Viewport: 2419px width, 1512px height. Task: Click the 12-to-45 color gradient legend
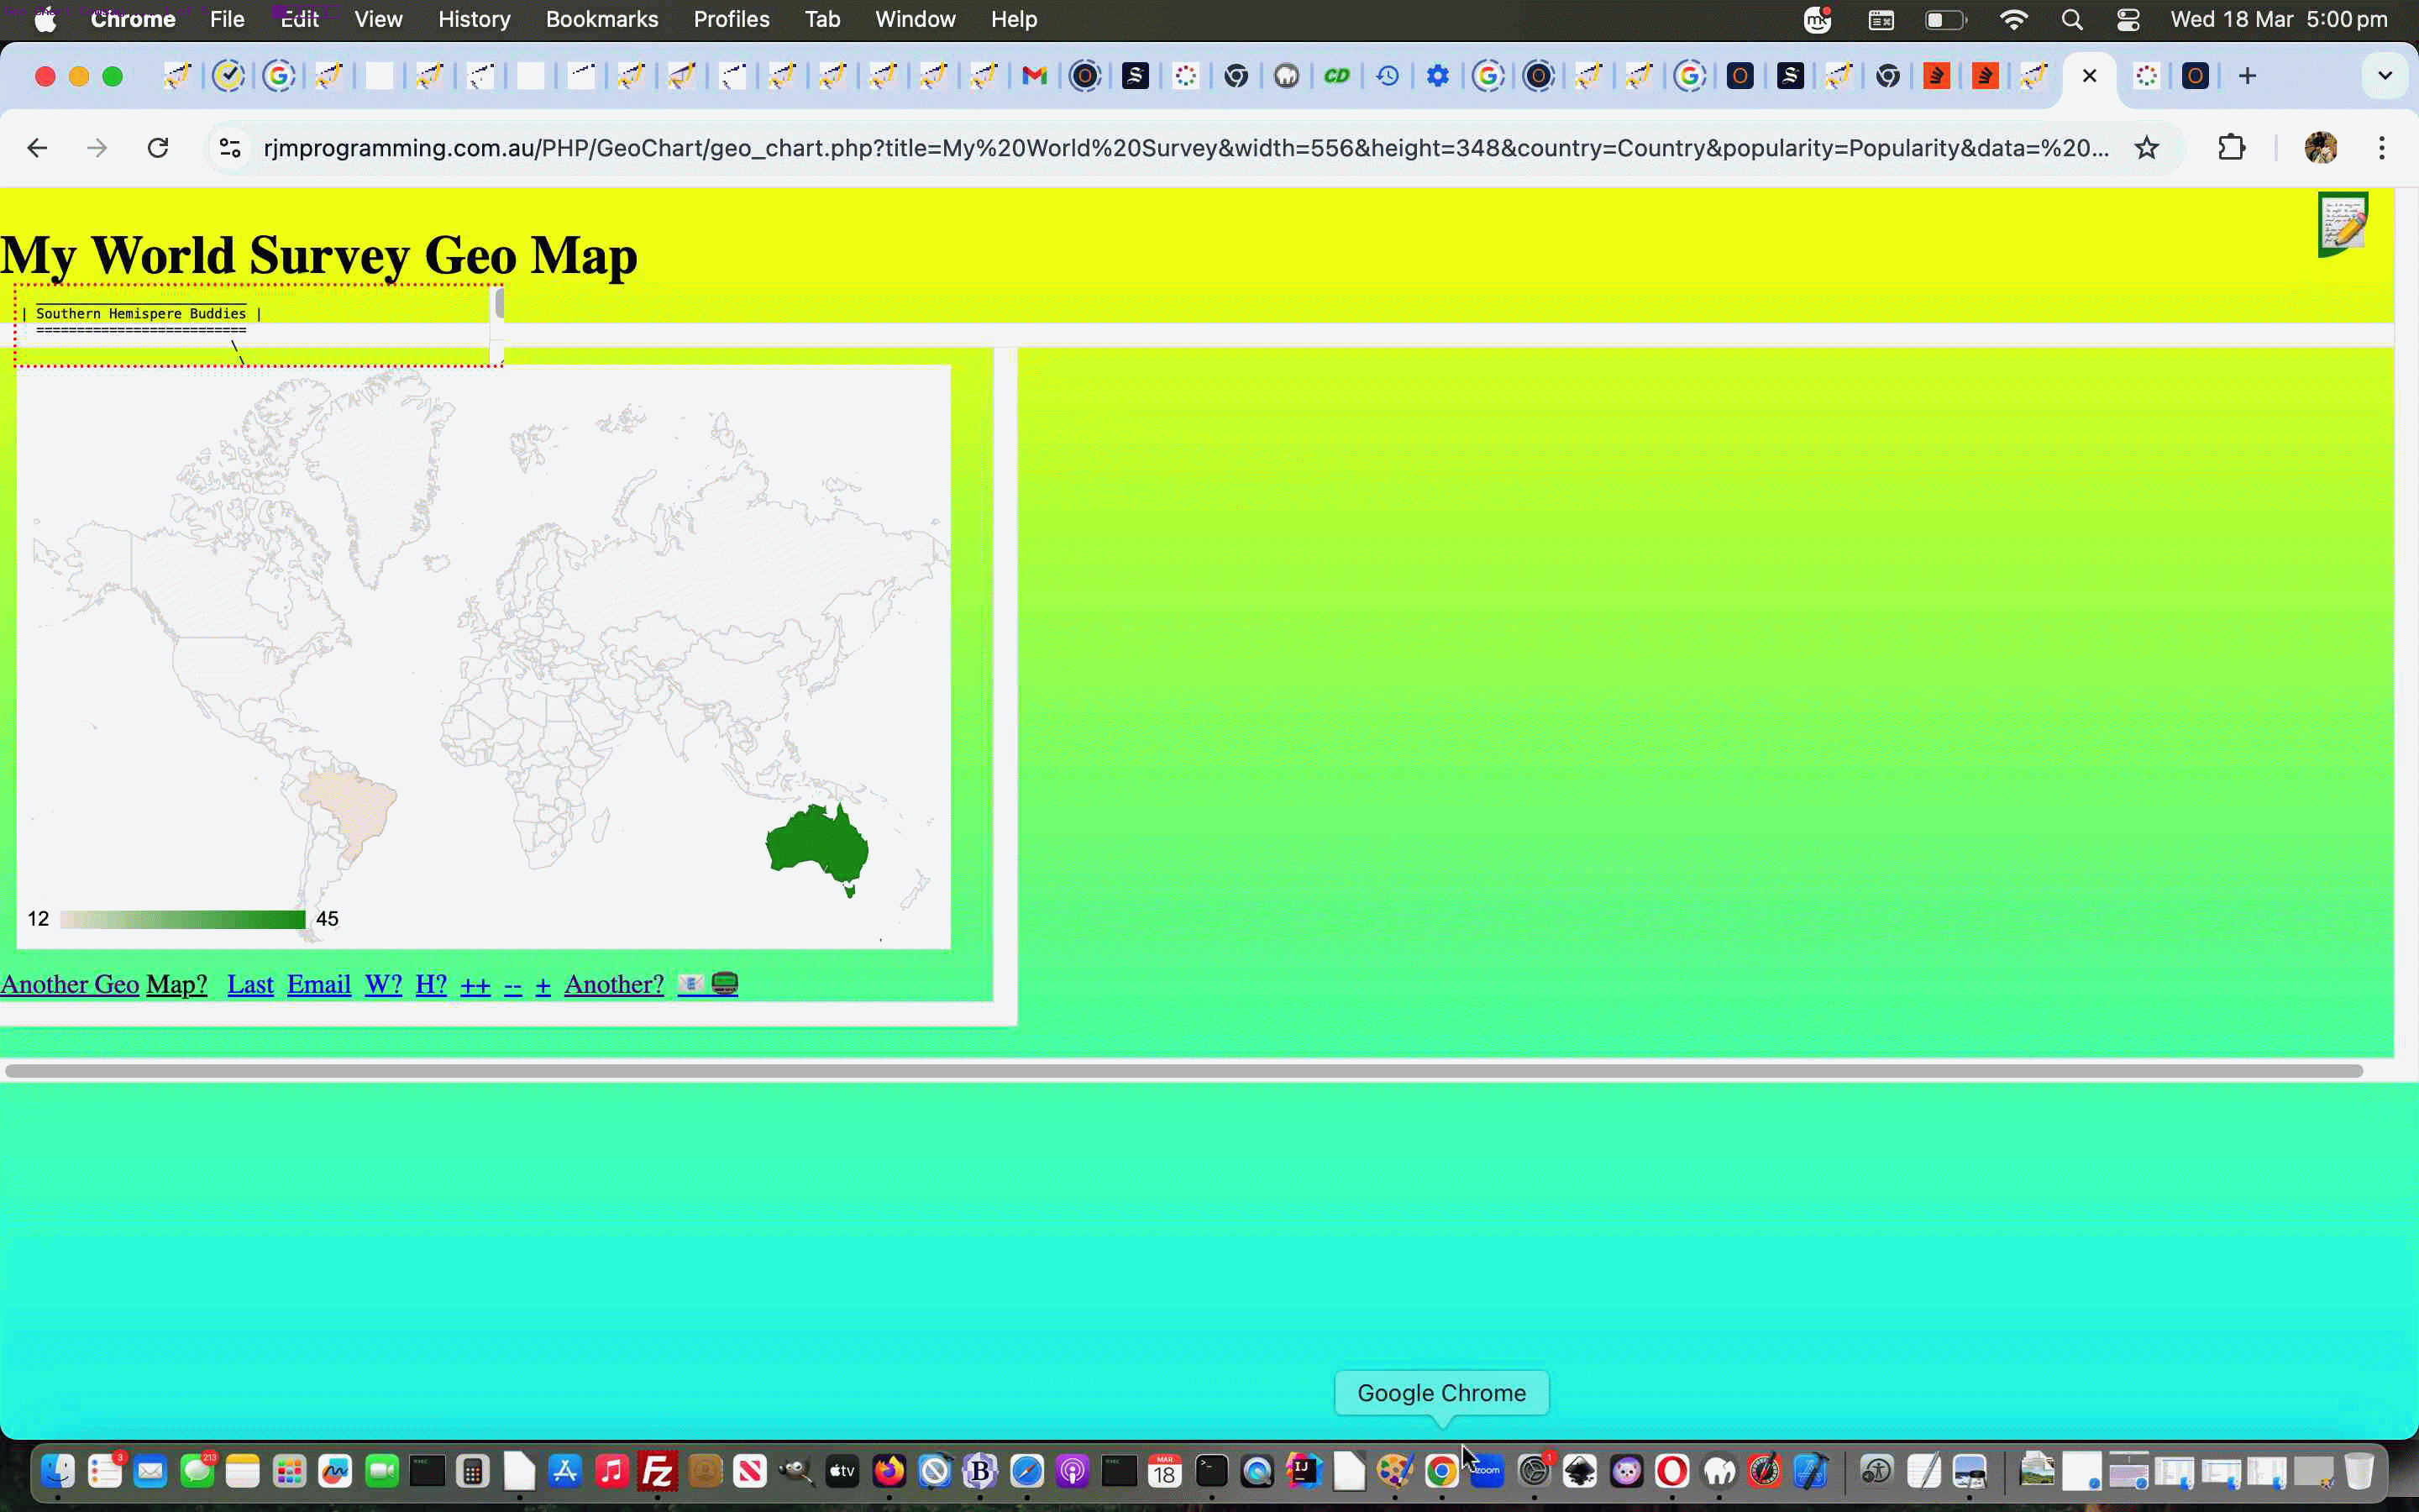(x=182, y=918)
